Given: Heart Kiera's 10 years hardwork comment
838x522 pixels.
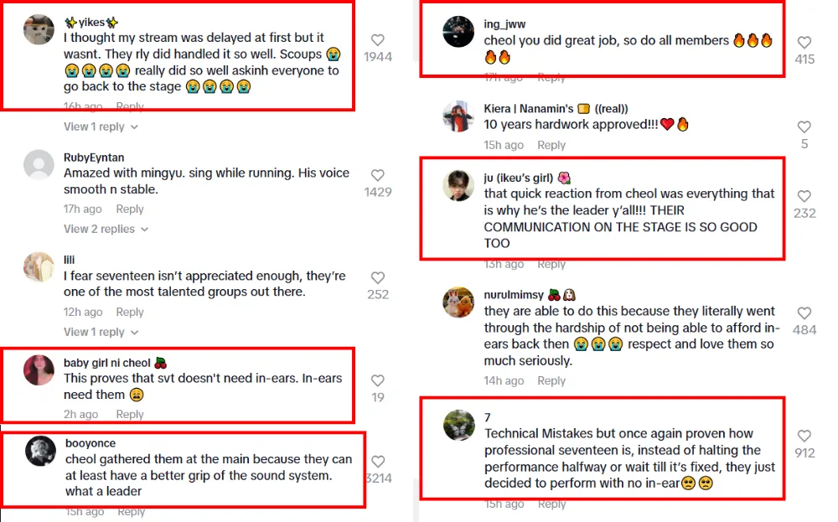Looking at the screenshot, I should [x=804, y=127].
